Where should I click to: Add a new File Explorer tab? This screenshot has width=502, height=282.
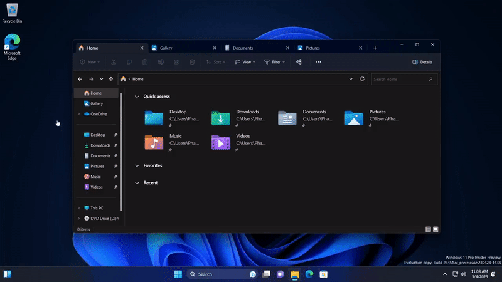(x=375, y=48)
